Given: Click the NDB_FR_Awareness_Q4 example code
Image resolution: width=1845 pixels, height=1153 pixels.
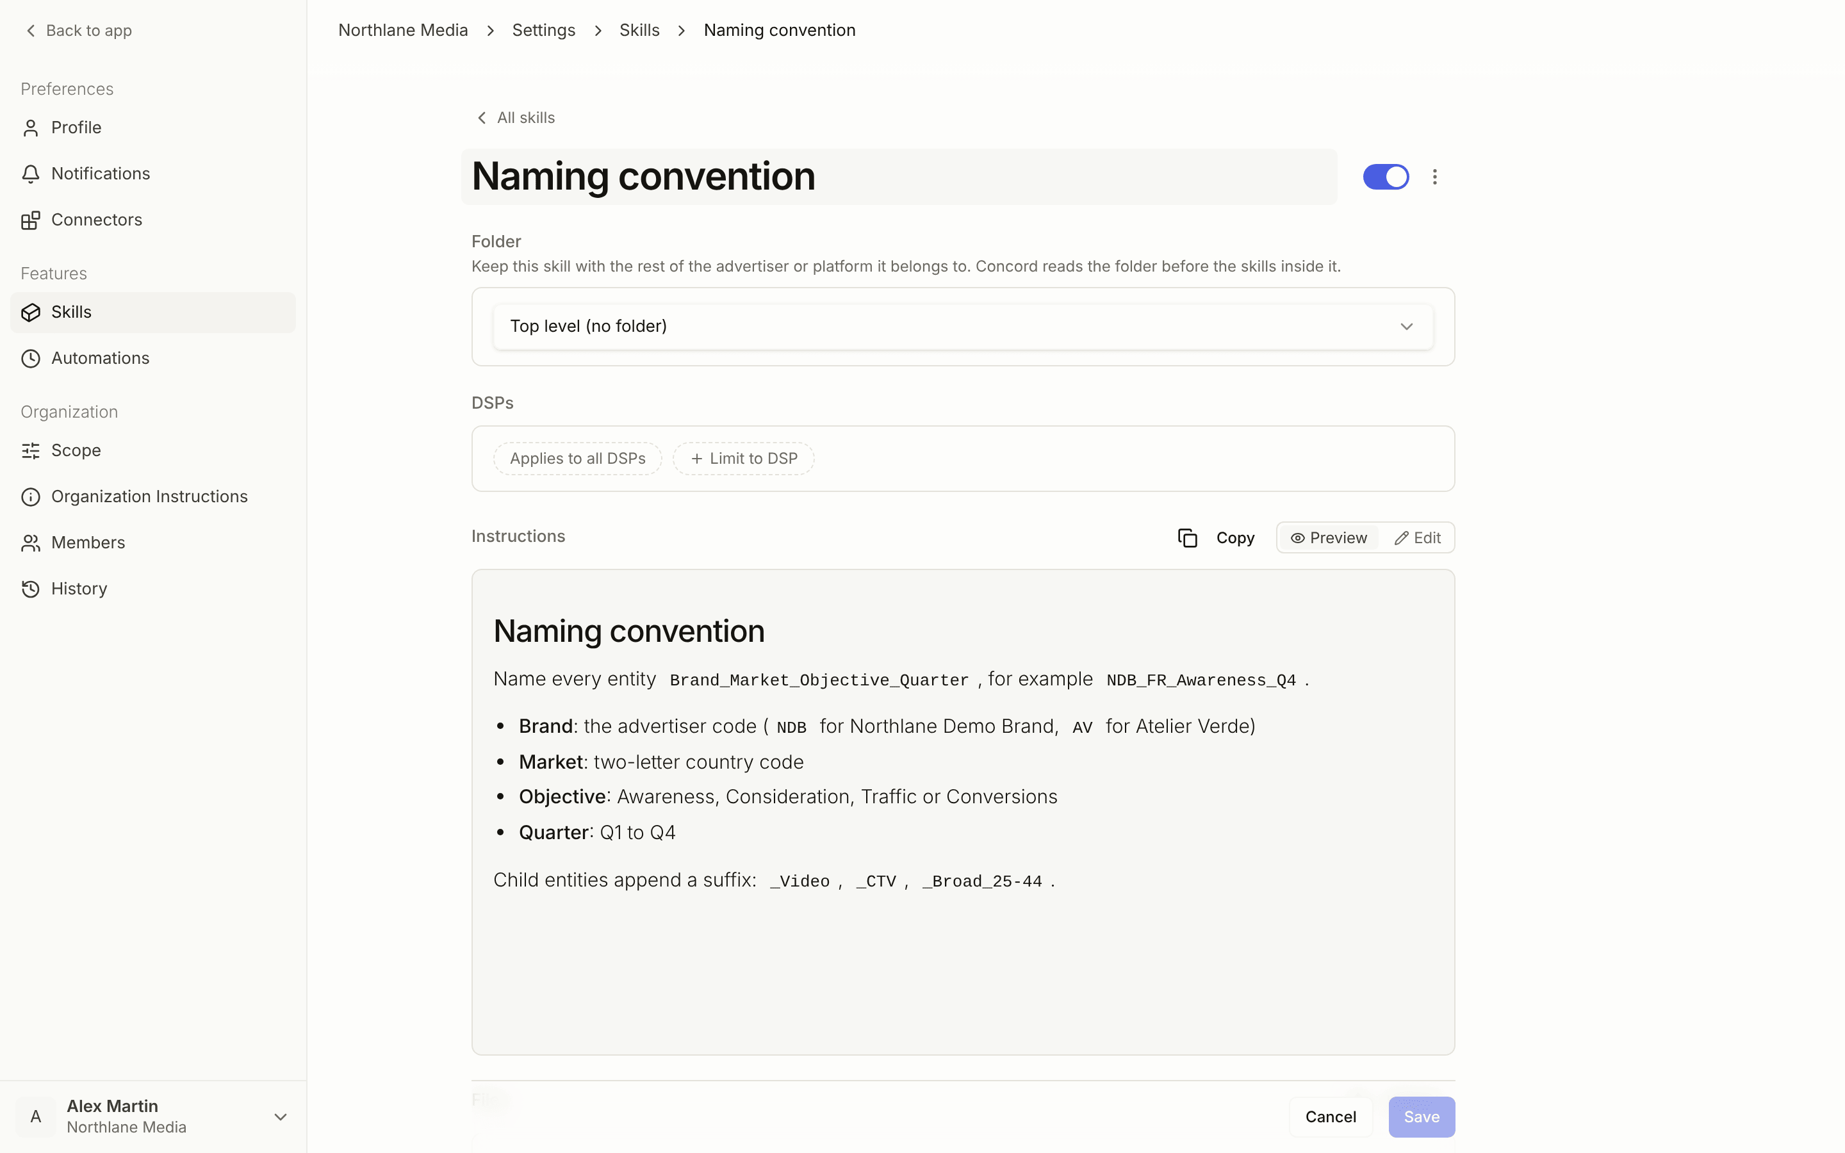Looking at the screenshot, I should point(1201,680).
